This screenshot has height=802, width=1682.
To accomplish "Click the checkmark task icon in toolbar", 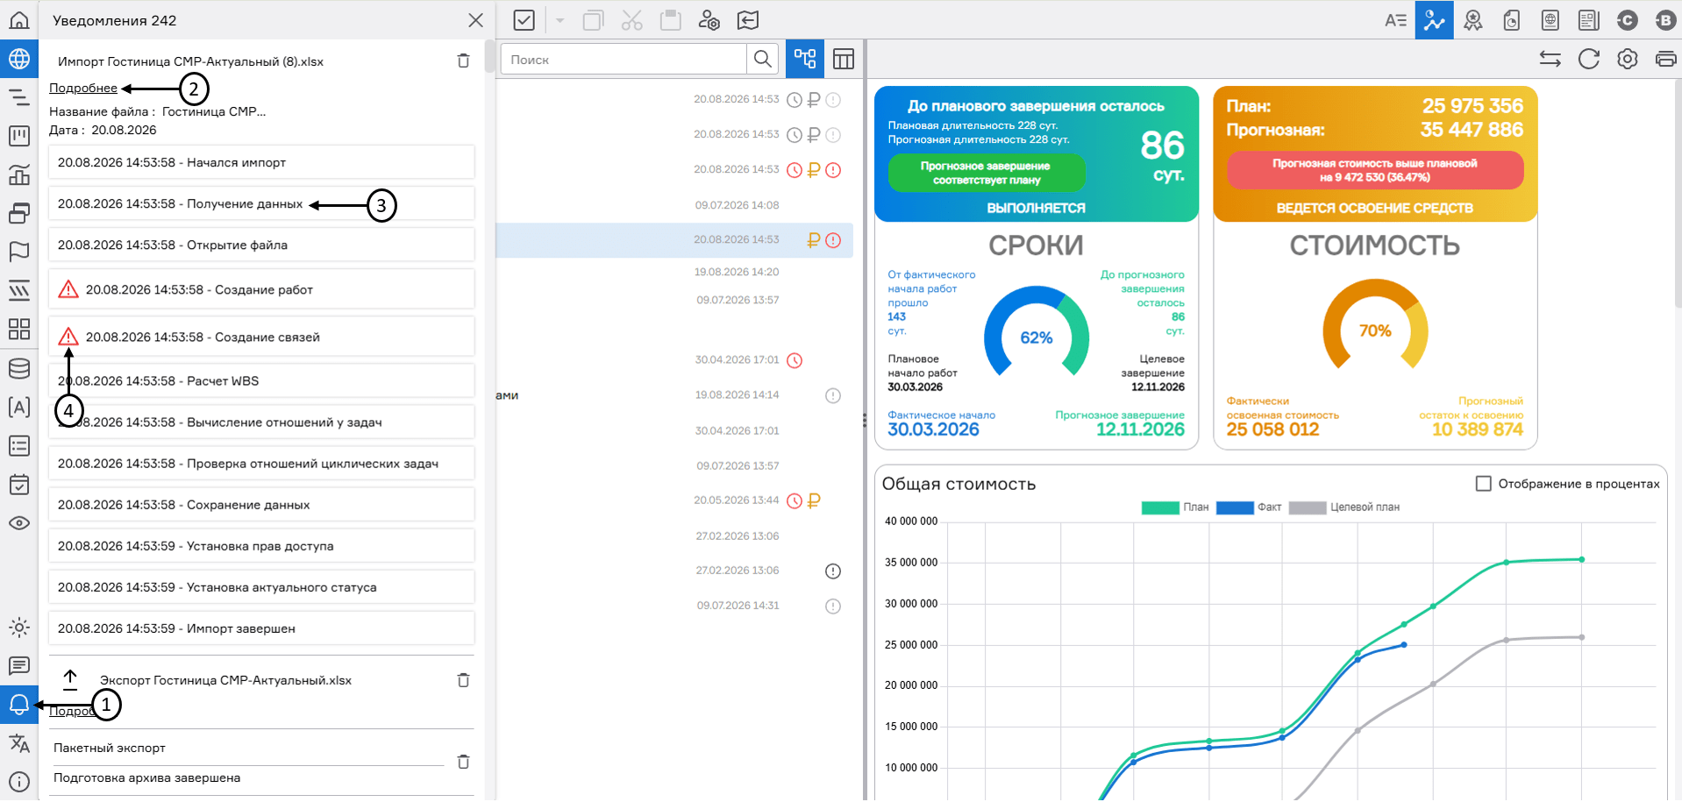I will pyautogui.click(x=524, y=20).
